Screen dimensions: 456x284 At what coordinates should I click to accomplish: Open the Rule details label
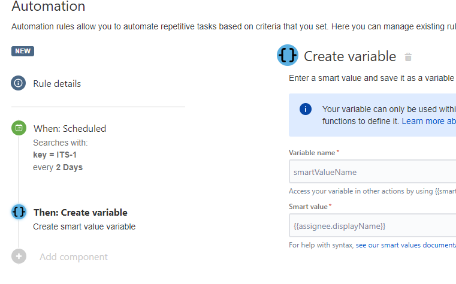[x=57, y=84]
